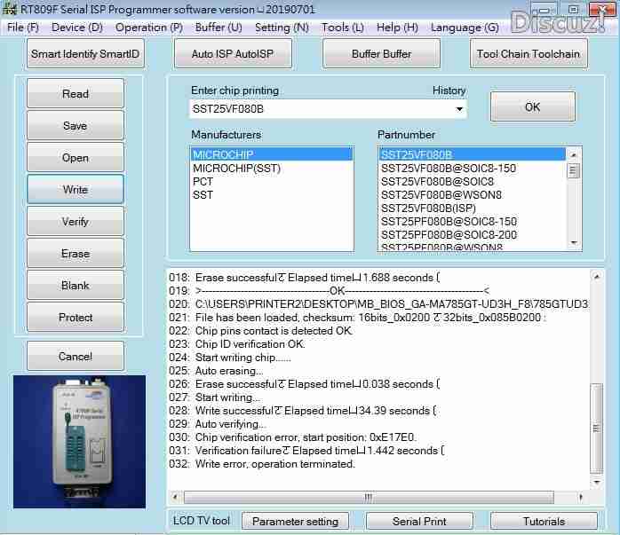Click the Verify button
The width and height of the screenshot is (620, 535).
[x=76, y=222]
